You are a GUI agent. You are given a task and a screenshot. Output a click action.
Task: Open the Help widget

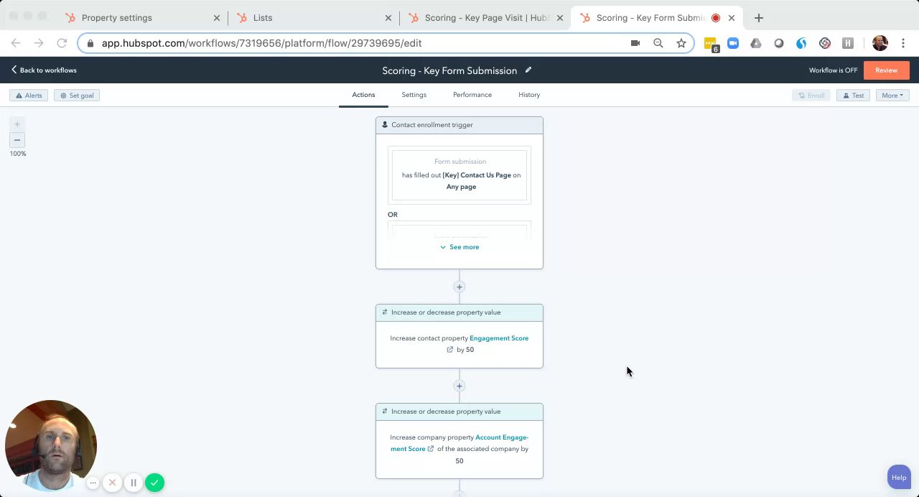click(898, 478)
